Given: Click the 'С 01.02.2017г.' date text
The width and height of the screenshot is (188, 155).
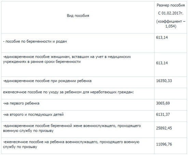Looking at the screenshot, I should (x=171, y=13).
